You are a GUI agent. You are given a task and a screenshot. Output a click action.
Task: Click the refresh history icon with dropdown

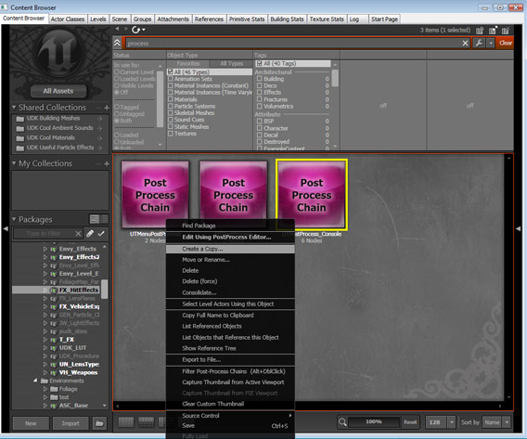point(138,30)
